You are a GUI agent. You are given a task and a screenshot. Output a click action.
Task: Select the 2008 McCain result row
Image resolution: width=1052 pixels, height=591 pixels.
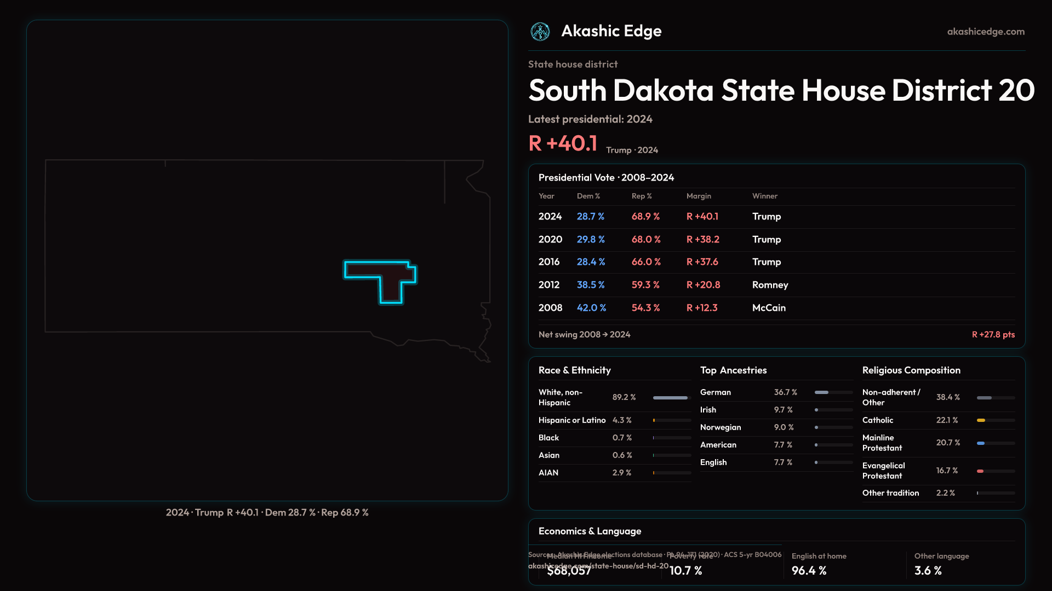tap(776, 308)
